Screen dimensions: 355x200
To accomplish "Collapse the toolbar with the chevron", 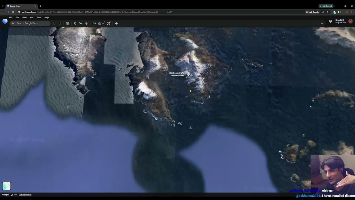I will pyautogui.click(x=322, y=23).
